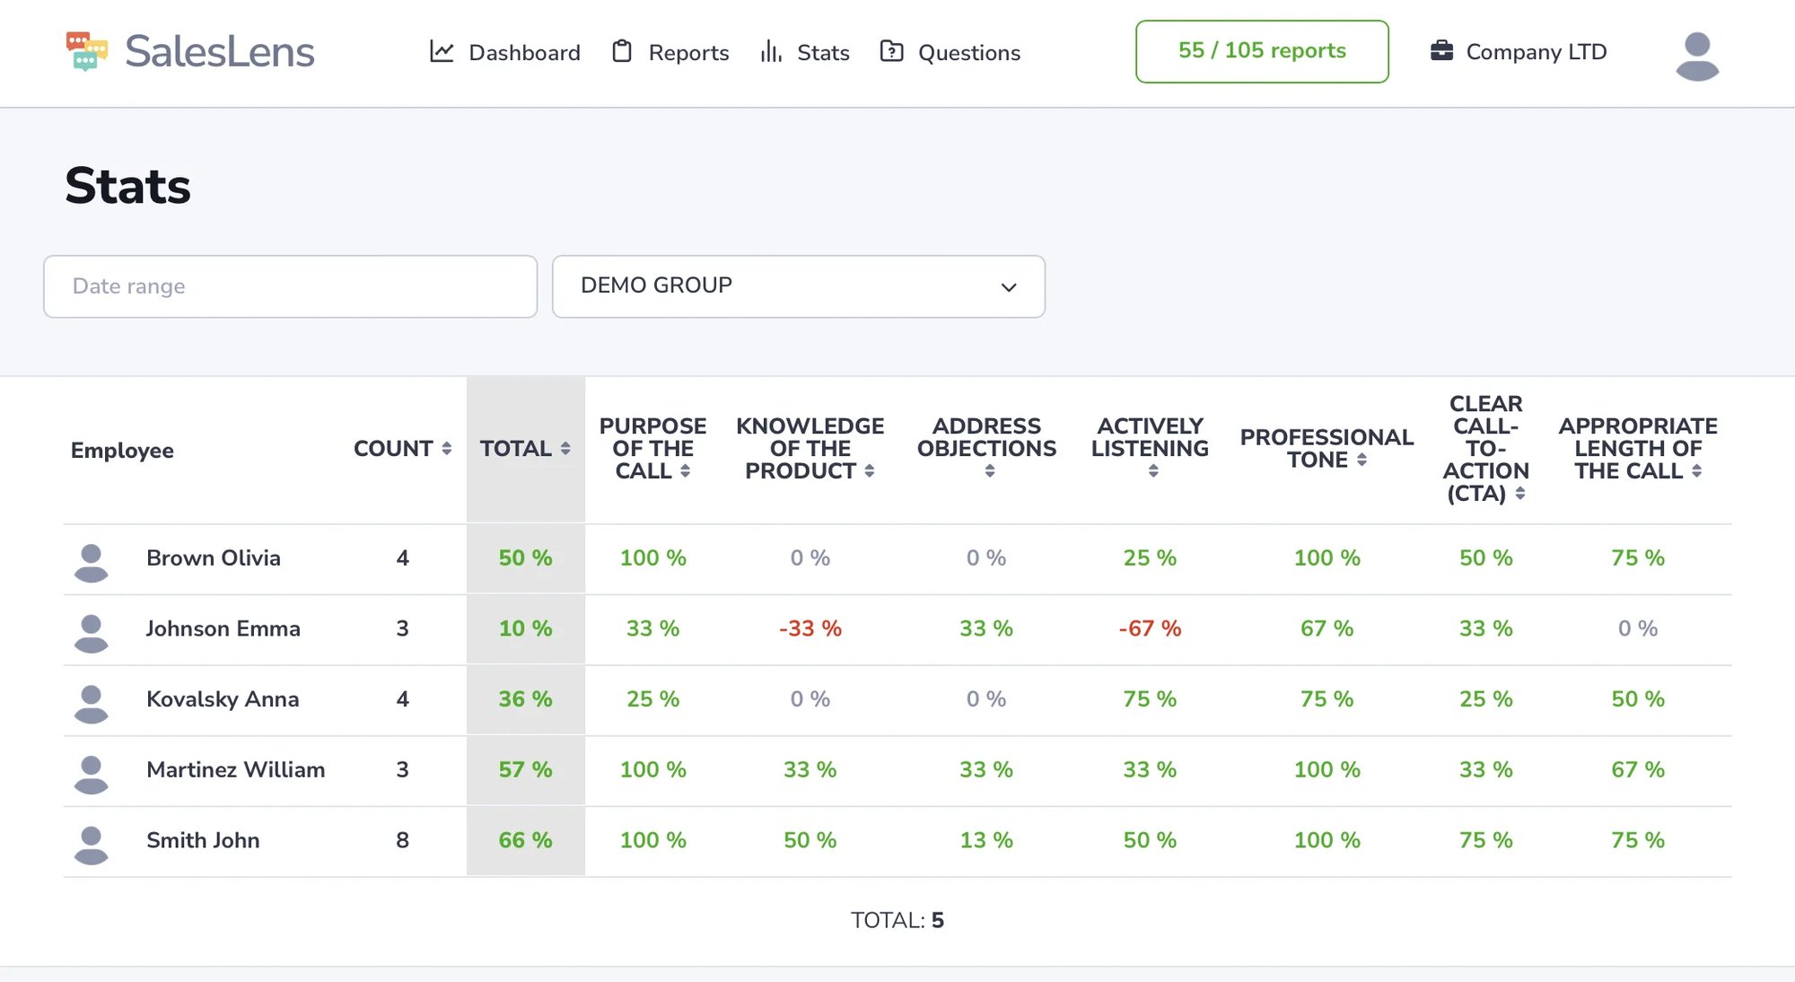Click the Dashboard chart icon

tap(442, 51)
